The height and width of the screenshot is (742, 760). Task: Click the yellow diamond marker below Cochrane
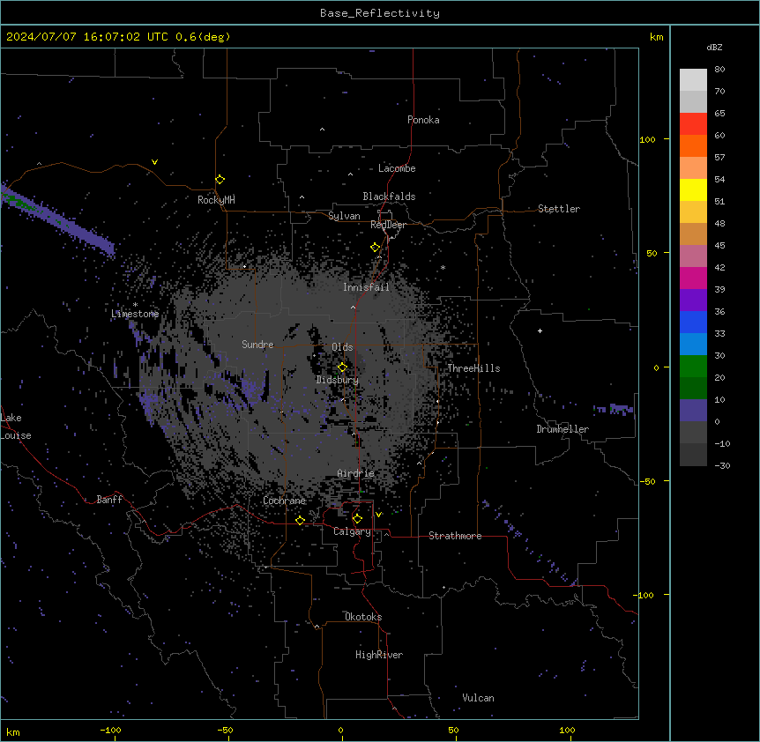click(x=300, y=520)
